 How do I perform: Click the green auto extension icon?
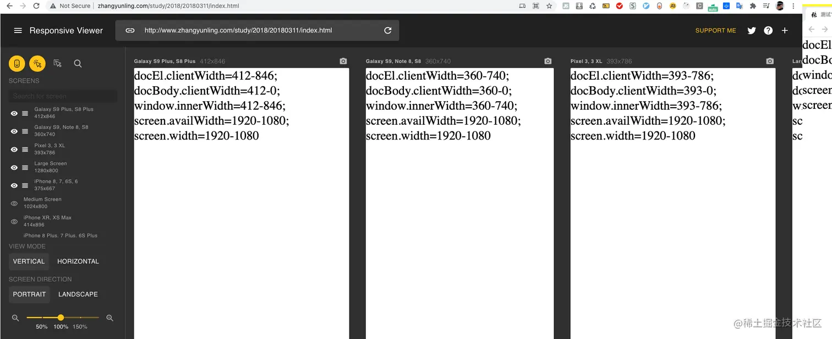(x=713, y=7)
